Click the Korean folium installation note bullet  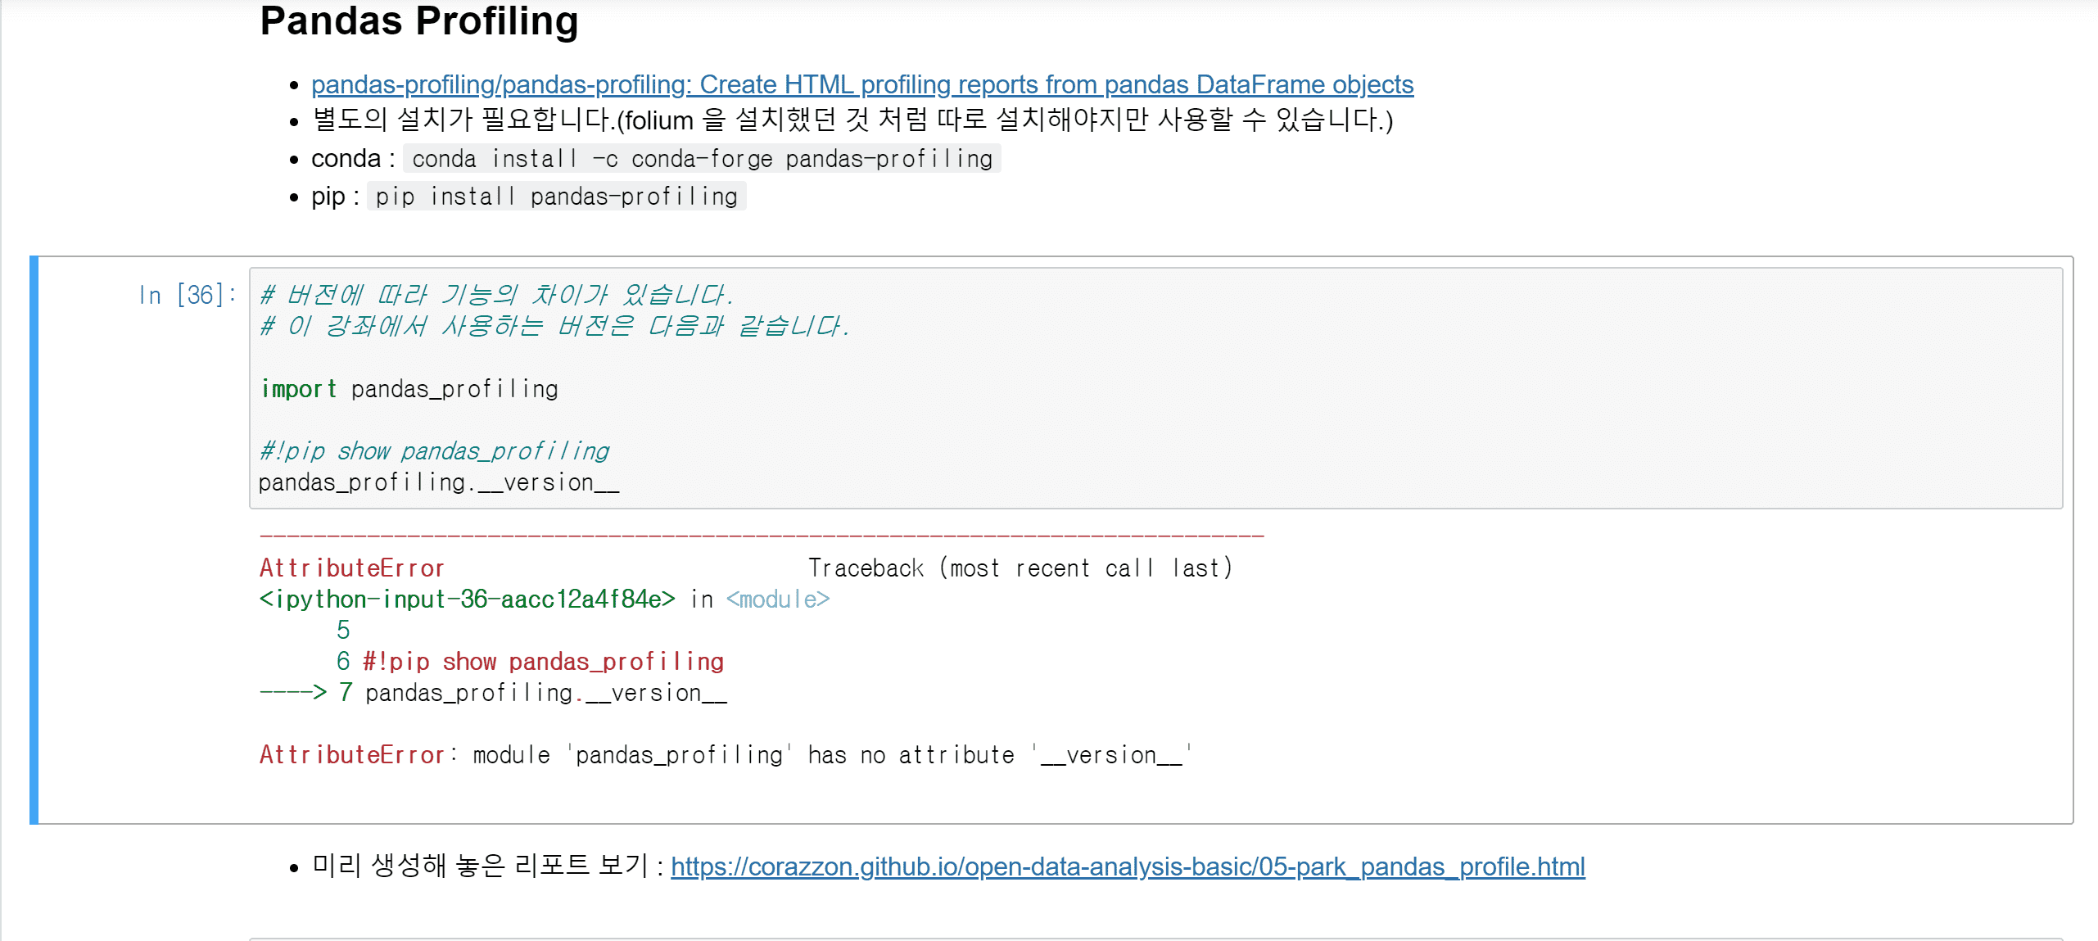tap(852, 120)
